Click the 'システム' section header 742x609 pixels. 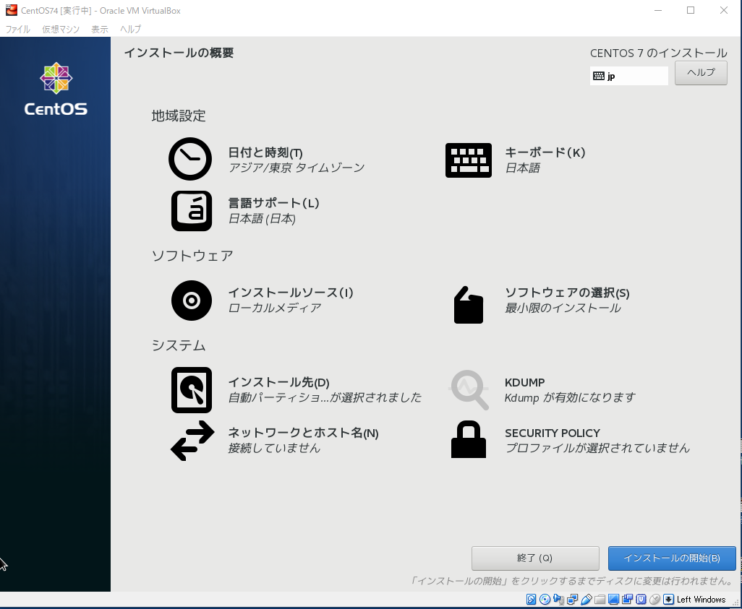[x=179, y=345]
